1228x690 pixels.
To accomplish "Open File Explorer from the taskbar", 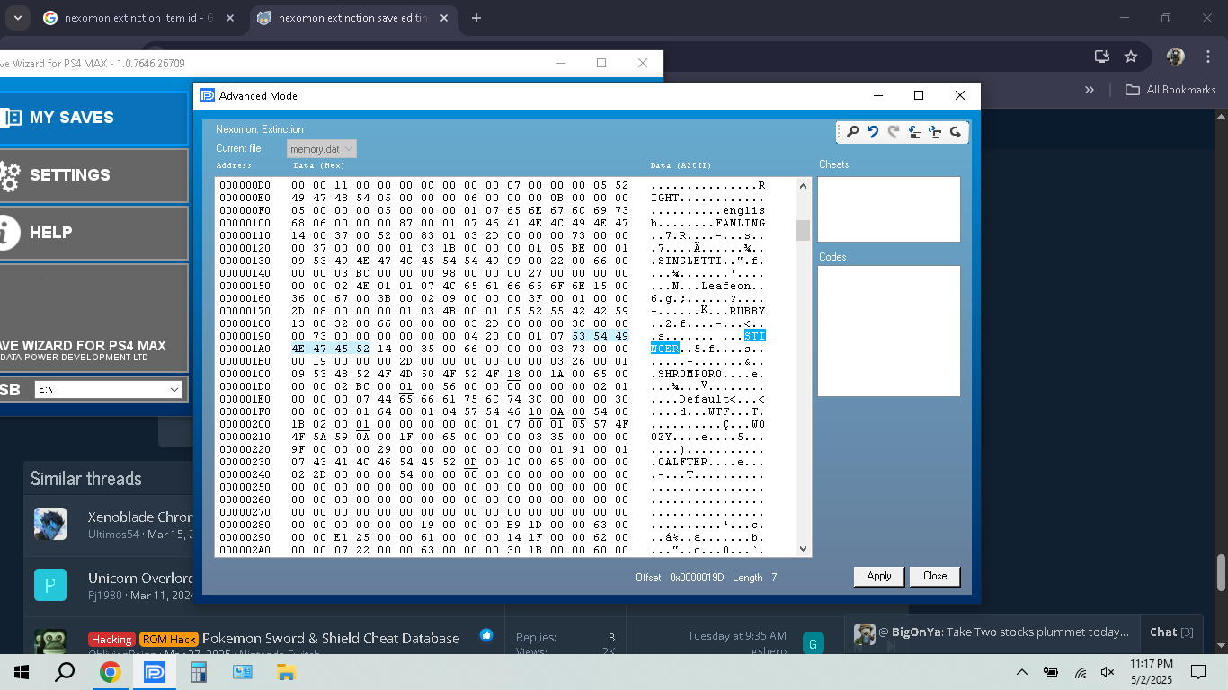I will [286, 672].
